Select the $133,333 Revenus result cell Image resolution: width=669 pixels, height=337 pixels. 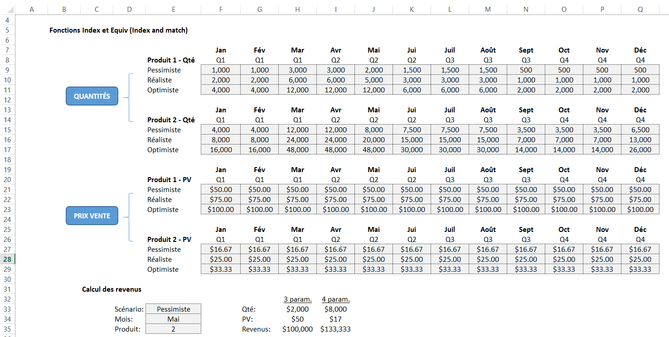335,329
